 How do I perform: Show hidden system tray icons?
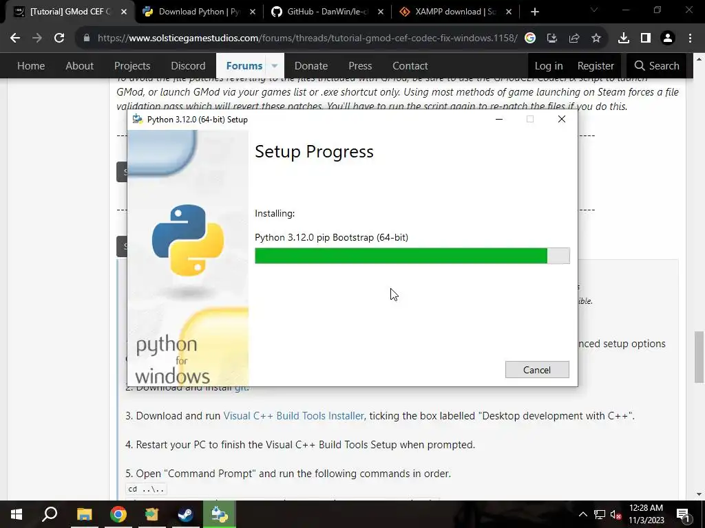click(582, 514)
